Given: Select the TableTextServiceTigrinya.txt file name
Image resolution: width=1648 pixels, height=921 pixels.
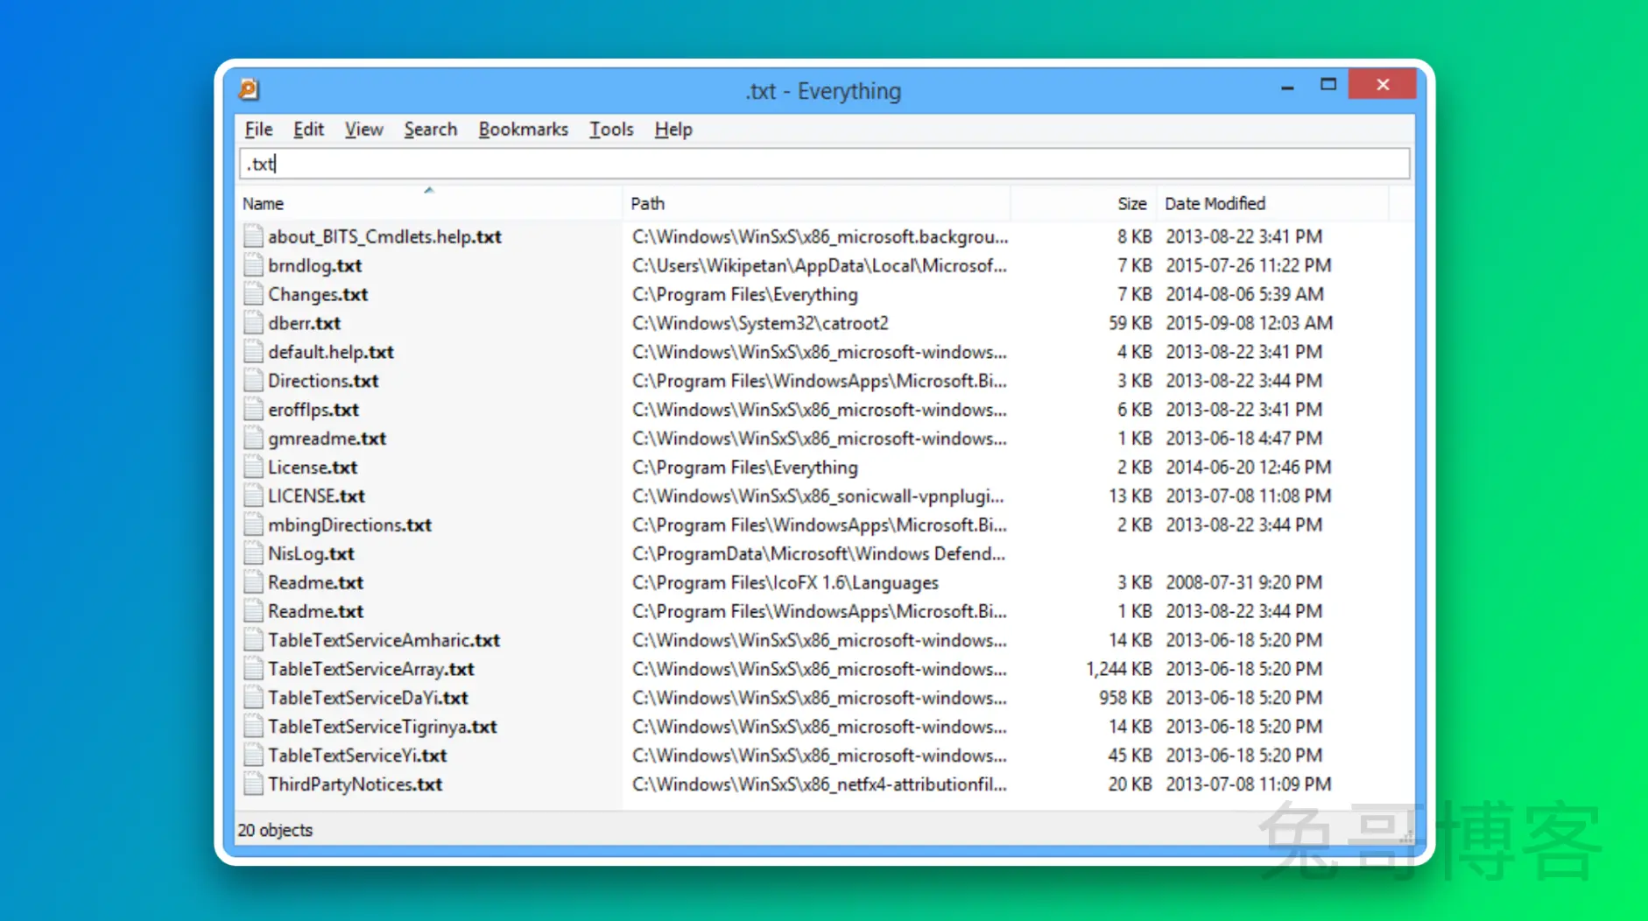Looking at the screenshot, I should pos(382,727).
